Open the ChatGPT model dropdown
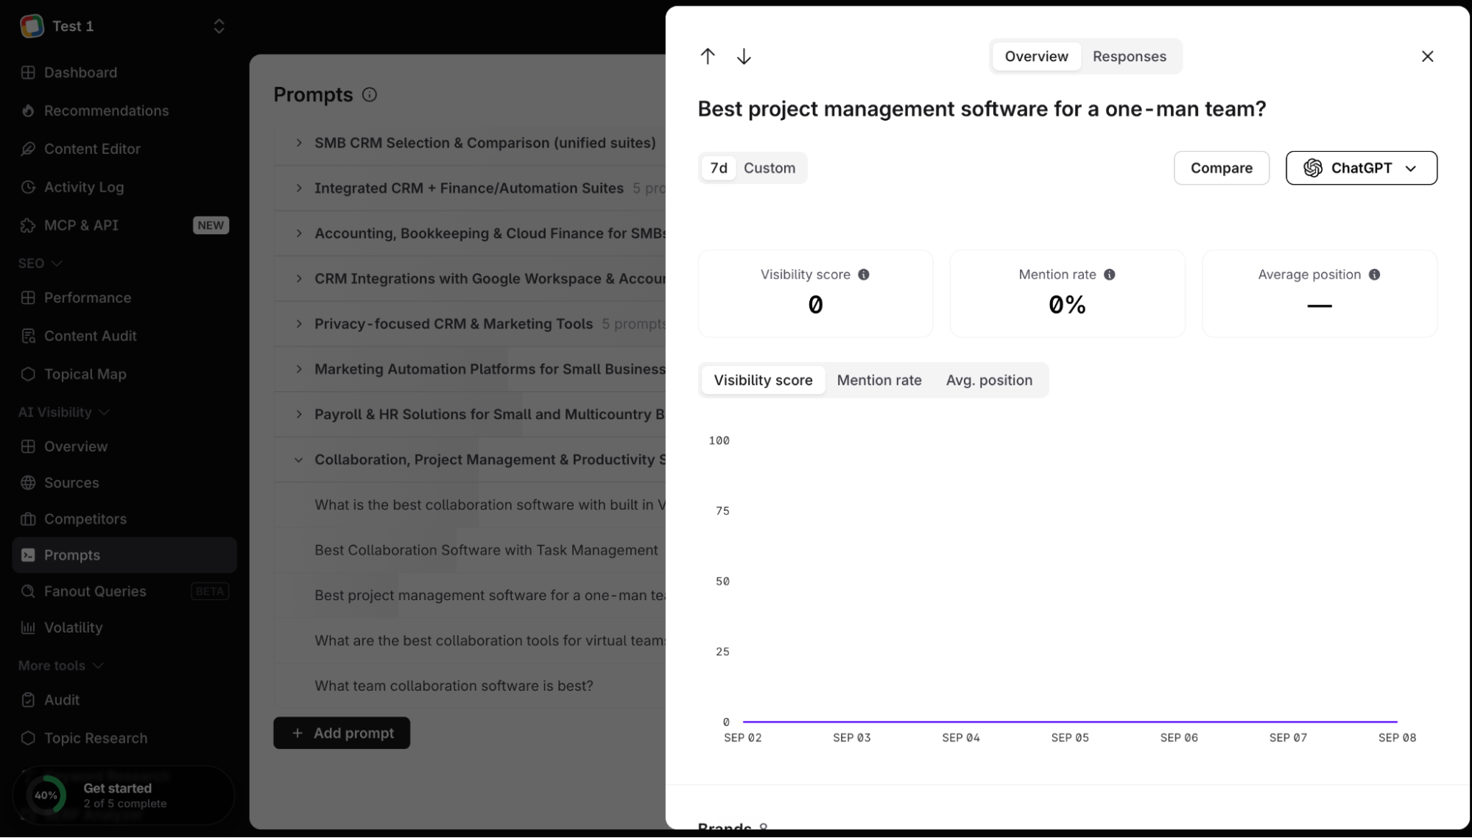 (x=1361, y=168)
